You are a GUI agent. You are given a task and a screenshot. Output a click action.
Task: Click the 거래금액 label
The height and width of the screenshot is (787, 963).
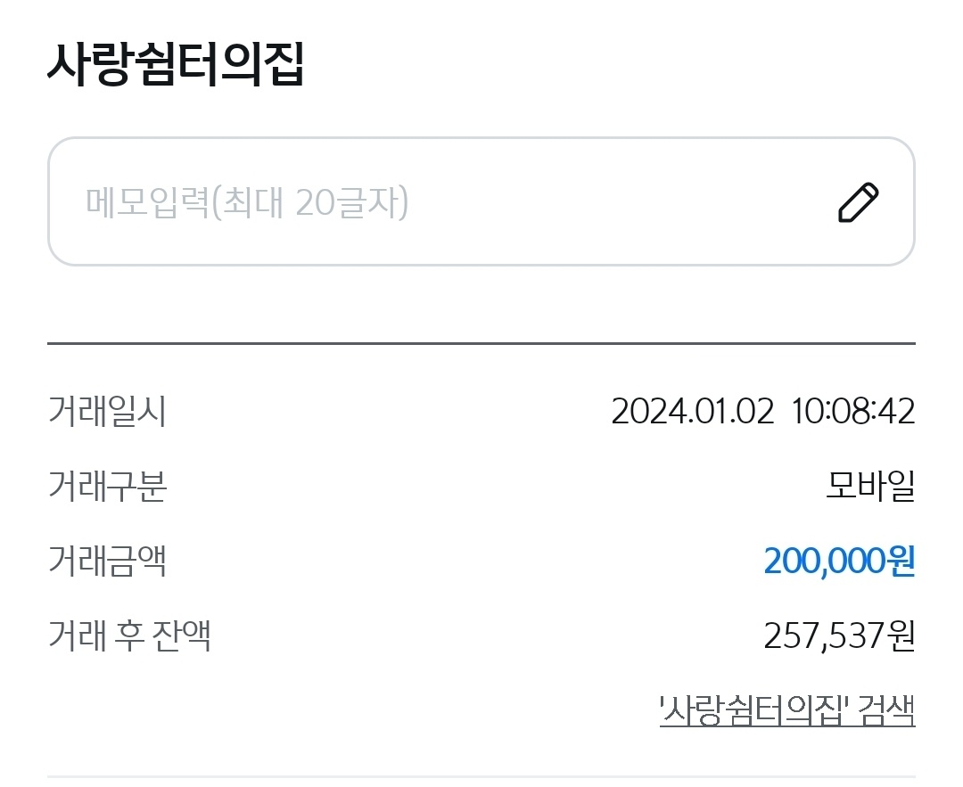click(x=107, y=562)
